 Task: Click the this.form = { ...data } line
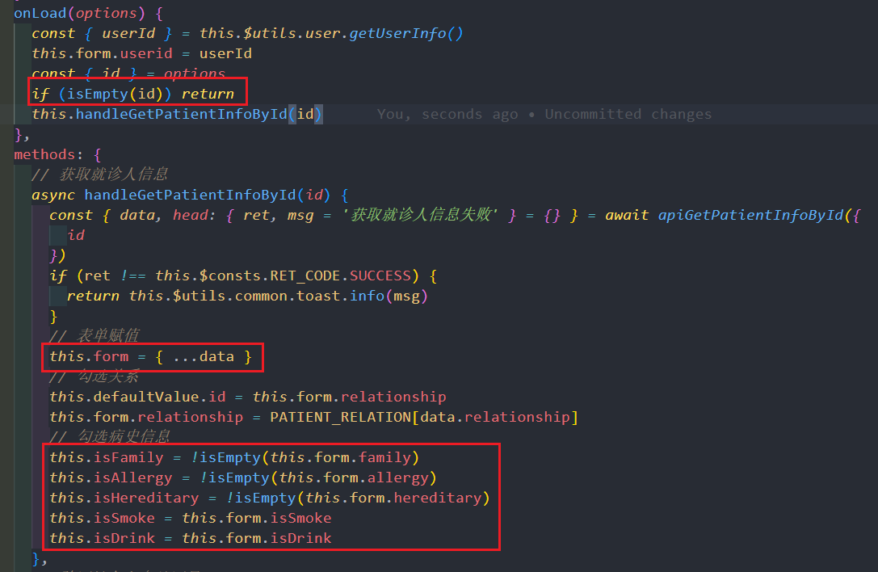(150, 357)
